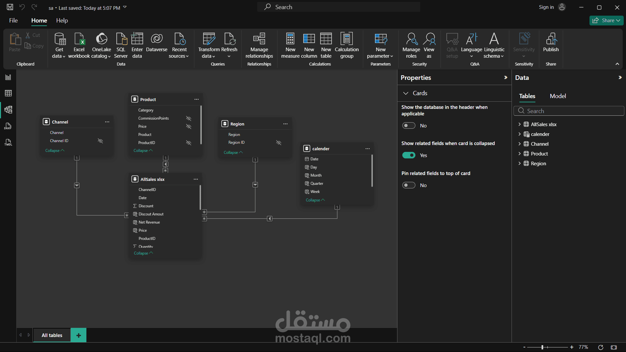Turn on pinning related fields to top
Viewport: 626px width, 352px height.
(409, 185)
